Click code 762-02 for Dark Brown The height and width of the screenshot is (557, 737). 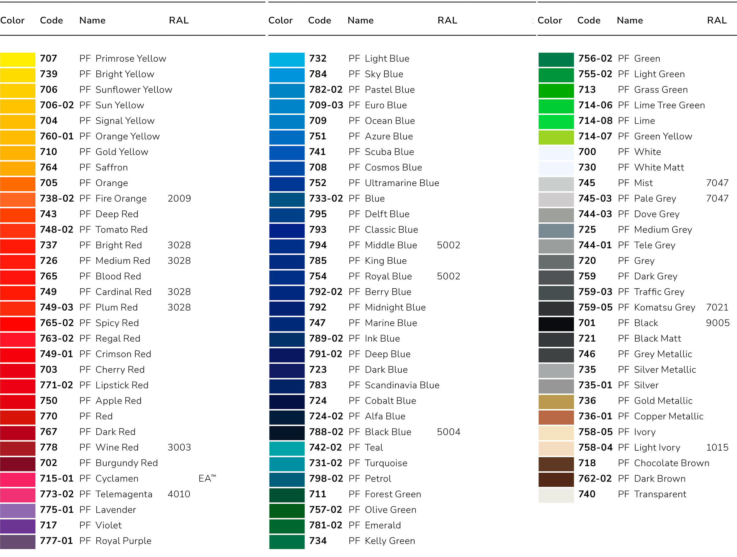point(595,478)
